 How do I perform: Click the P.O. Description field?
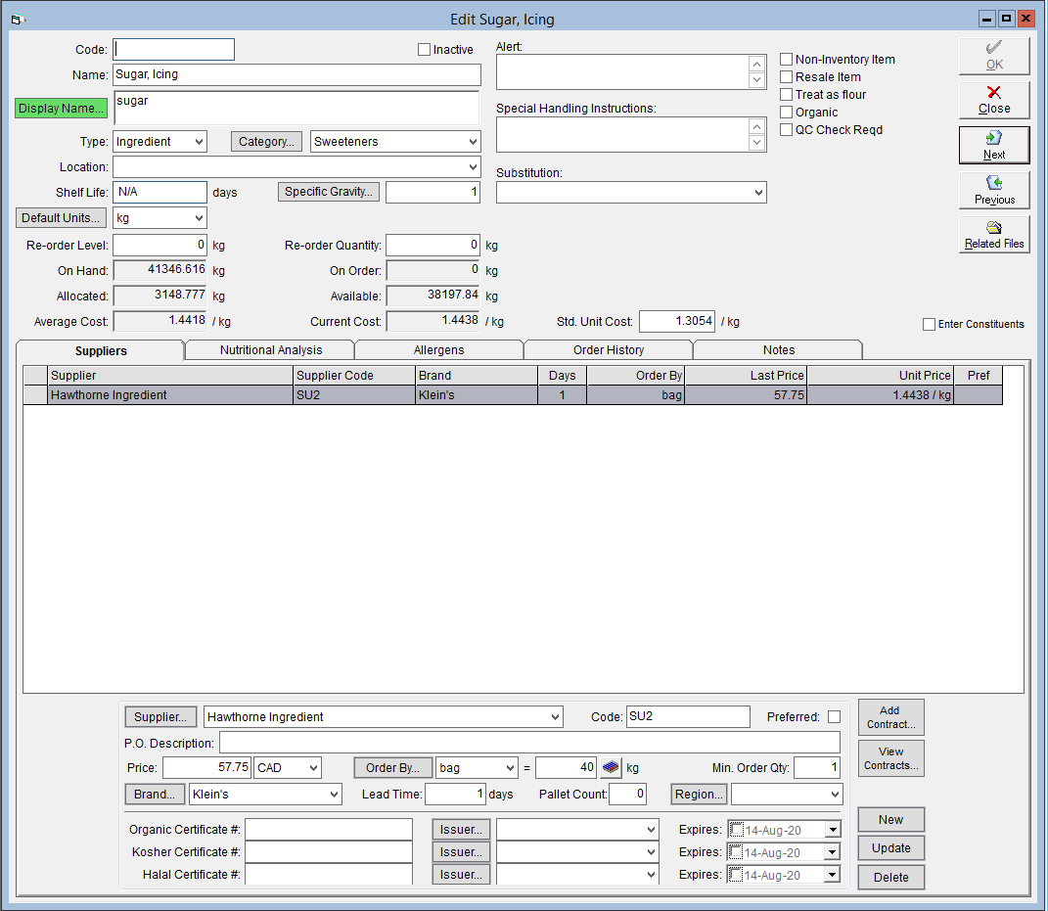[529, 743]
